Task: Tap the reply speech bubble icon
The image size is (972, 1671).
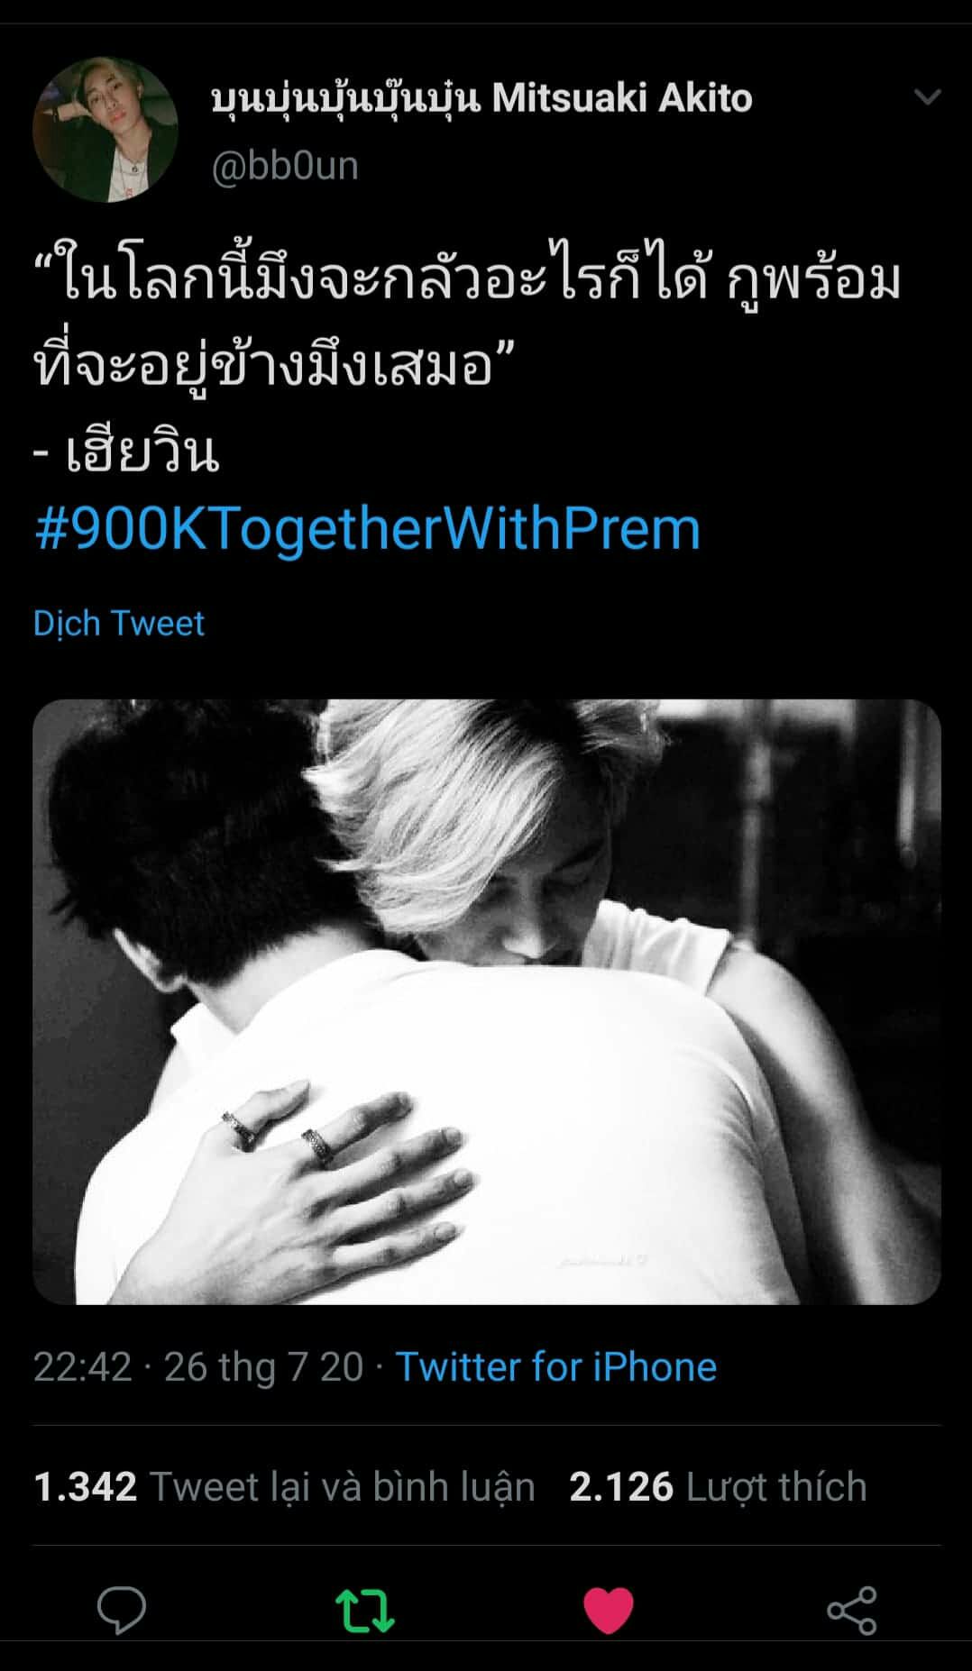Action: point(122,1610)
